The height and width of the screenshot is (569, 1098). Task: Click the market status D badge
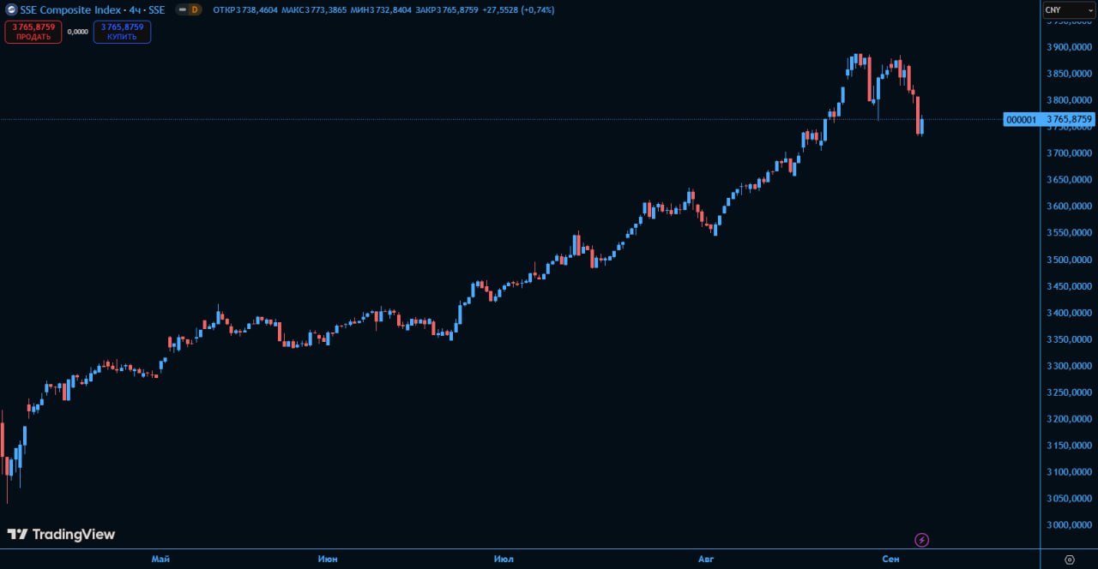194,9
